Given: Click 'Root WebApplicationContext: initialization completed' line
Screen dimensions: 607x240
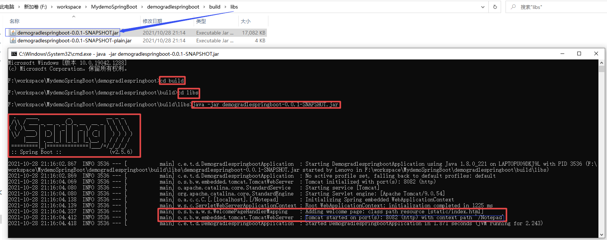Looking at the screenshot, I should tap(399, 205).
